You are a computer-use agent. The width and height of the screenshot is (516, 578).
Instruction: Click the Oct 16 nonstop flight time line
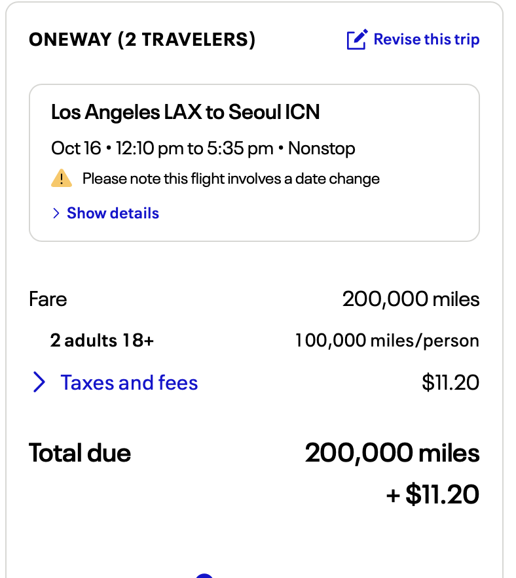203,148
